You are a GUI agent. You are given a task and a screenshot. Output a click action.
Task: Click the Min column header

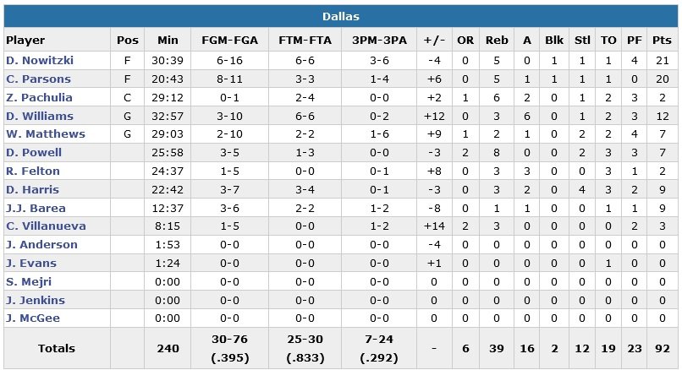click(168, 40)
